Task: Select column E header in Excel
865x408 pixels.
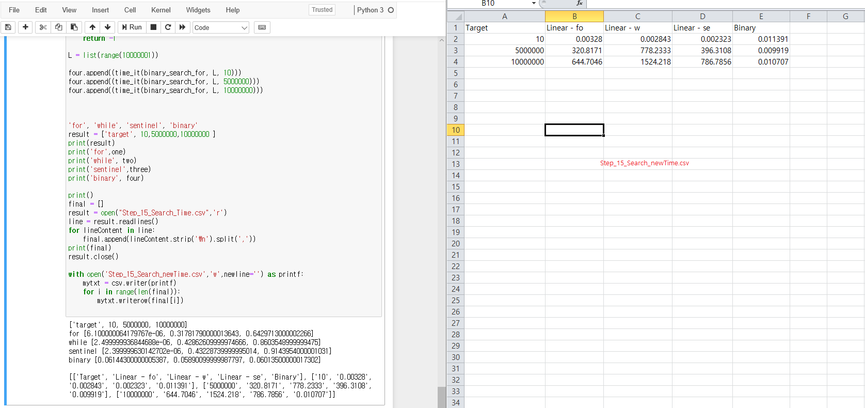Action: (761, 17)
